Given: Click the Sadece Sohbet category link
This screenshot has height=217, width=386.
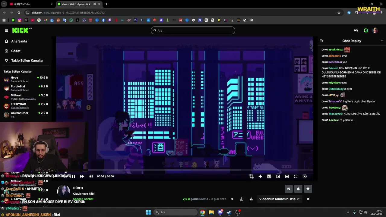Looking at the screenshot, I should (x=83, y=199).
